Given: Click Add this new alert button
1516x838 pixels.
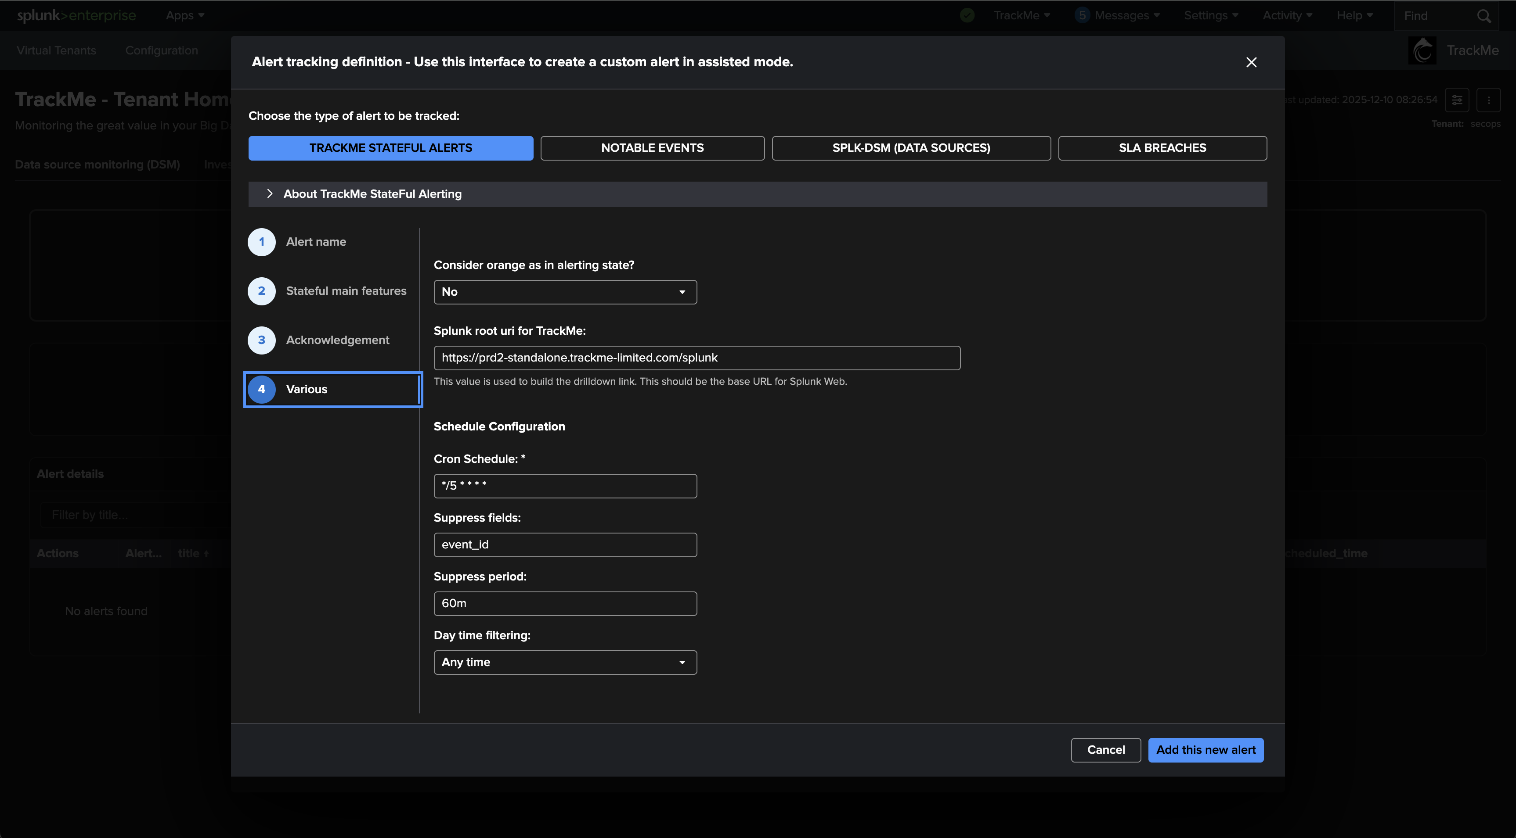Looking at the screenshot, I should (1205, 750).
